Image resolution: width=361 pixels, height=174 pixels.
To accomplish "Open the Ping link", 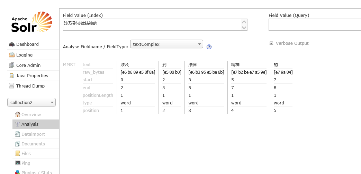I will pyautogui.click(x=26, y=163).
